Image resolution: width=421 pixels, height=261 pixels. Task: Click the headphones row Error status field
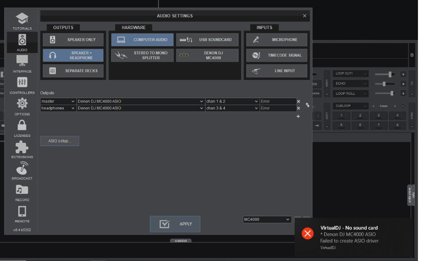(278, 108)
